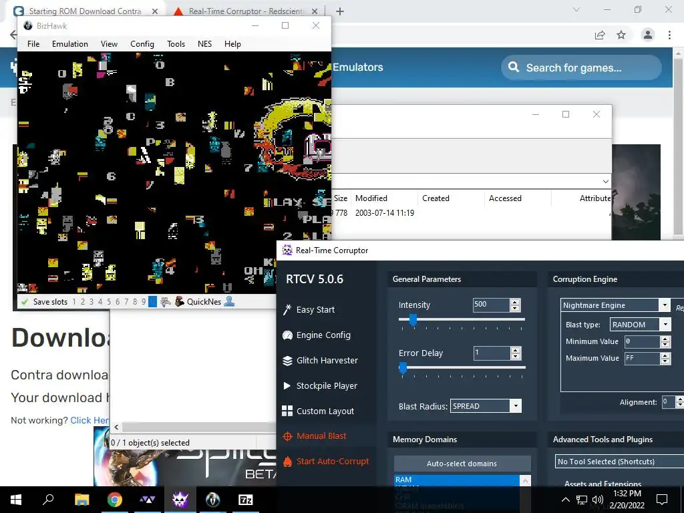This screenshot has width=684, height=513.
Task: Open the File menu in BizHawk
Action: (33, 43)
